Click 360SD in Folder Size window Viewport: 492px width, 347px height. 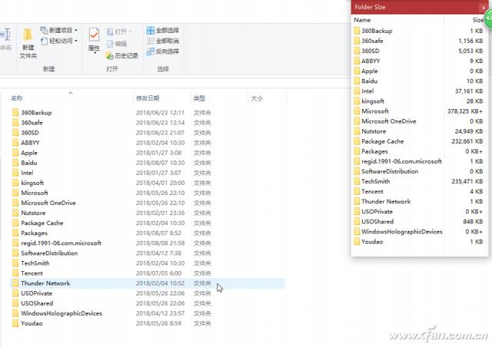[x=367, y=51]
